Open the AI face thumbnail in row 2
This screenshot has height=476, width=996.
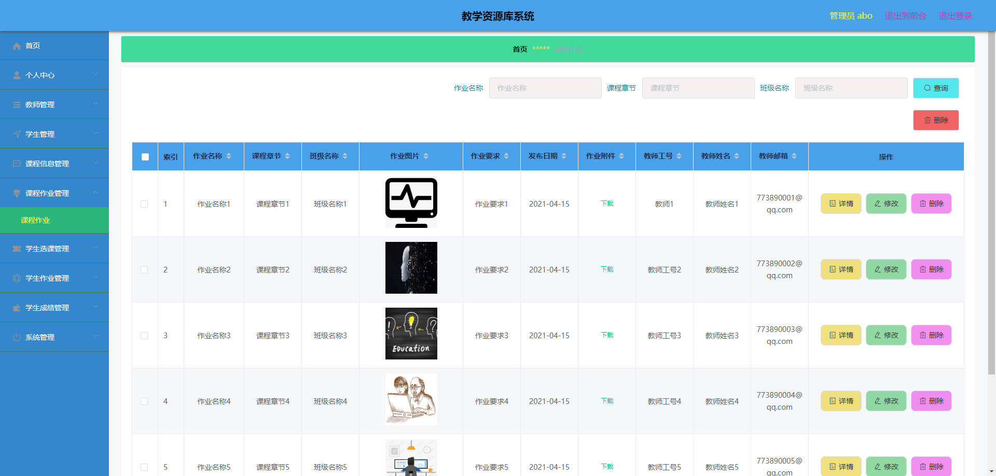tap(411, 268)
